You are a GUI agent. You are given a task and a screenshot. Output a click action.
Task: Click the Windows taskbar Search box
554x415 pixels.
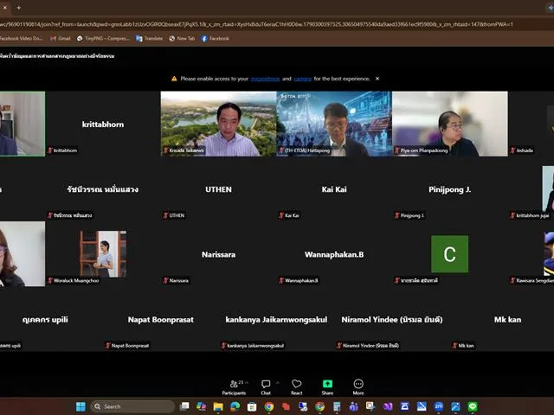pyautogui.click(x=132, y=406)
